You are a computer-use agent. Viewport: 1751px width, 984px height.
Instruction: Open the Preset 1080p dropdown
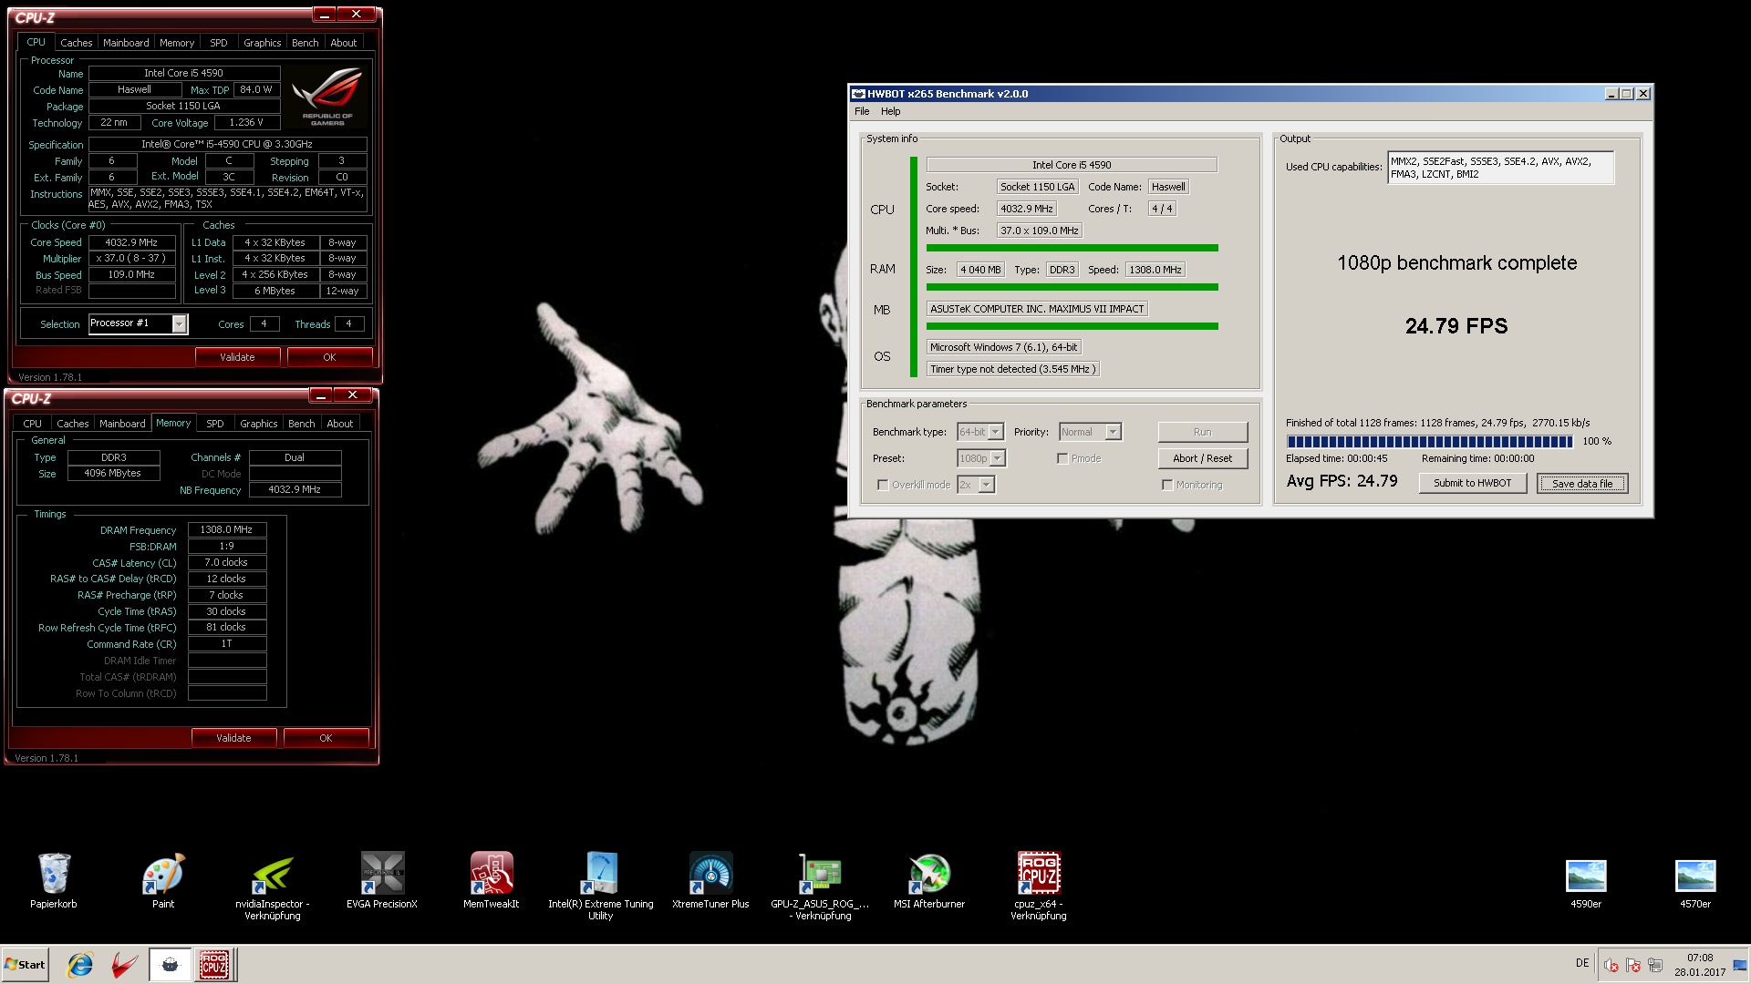click(981, 458)
